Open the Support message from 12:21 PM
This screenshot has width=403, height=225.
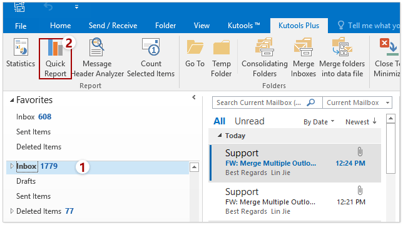click(x=295, y=201)
